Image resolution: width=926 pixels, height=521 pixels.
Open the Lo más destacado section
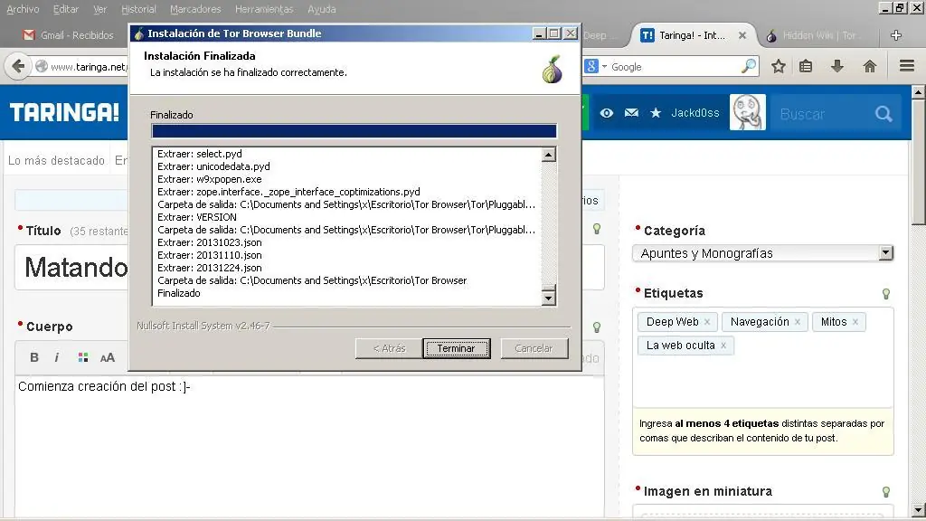pos(56,161)
